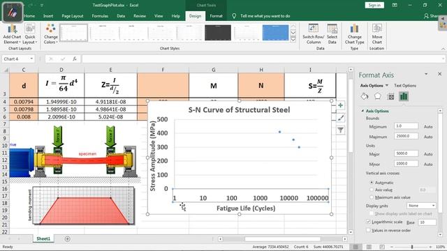Viewport: 447px width, 251px height.
Task: Toggle Logarithmic scale checkbox
Action: (x=368, y=222)
